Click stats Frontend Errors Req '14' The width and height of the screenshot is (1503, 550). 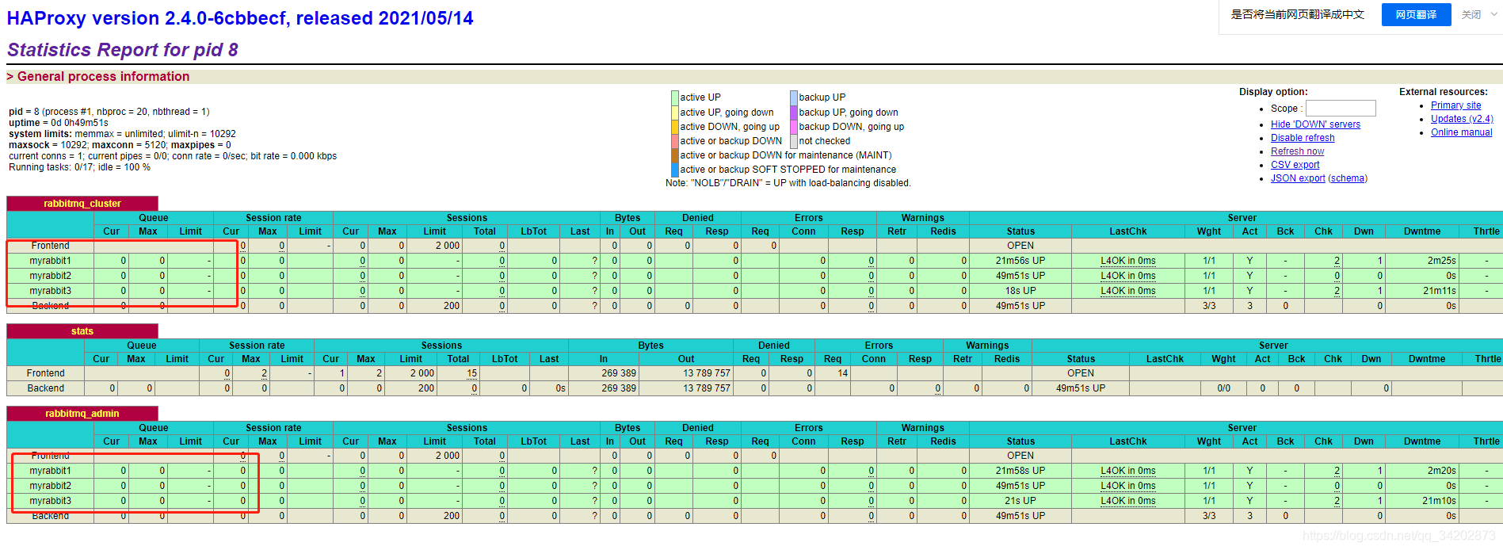click(843, 373)
